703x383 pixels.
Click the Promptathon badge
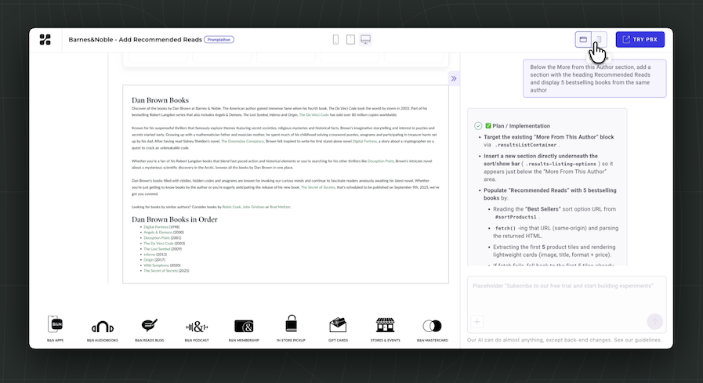tap(219, 39)
